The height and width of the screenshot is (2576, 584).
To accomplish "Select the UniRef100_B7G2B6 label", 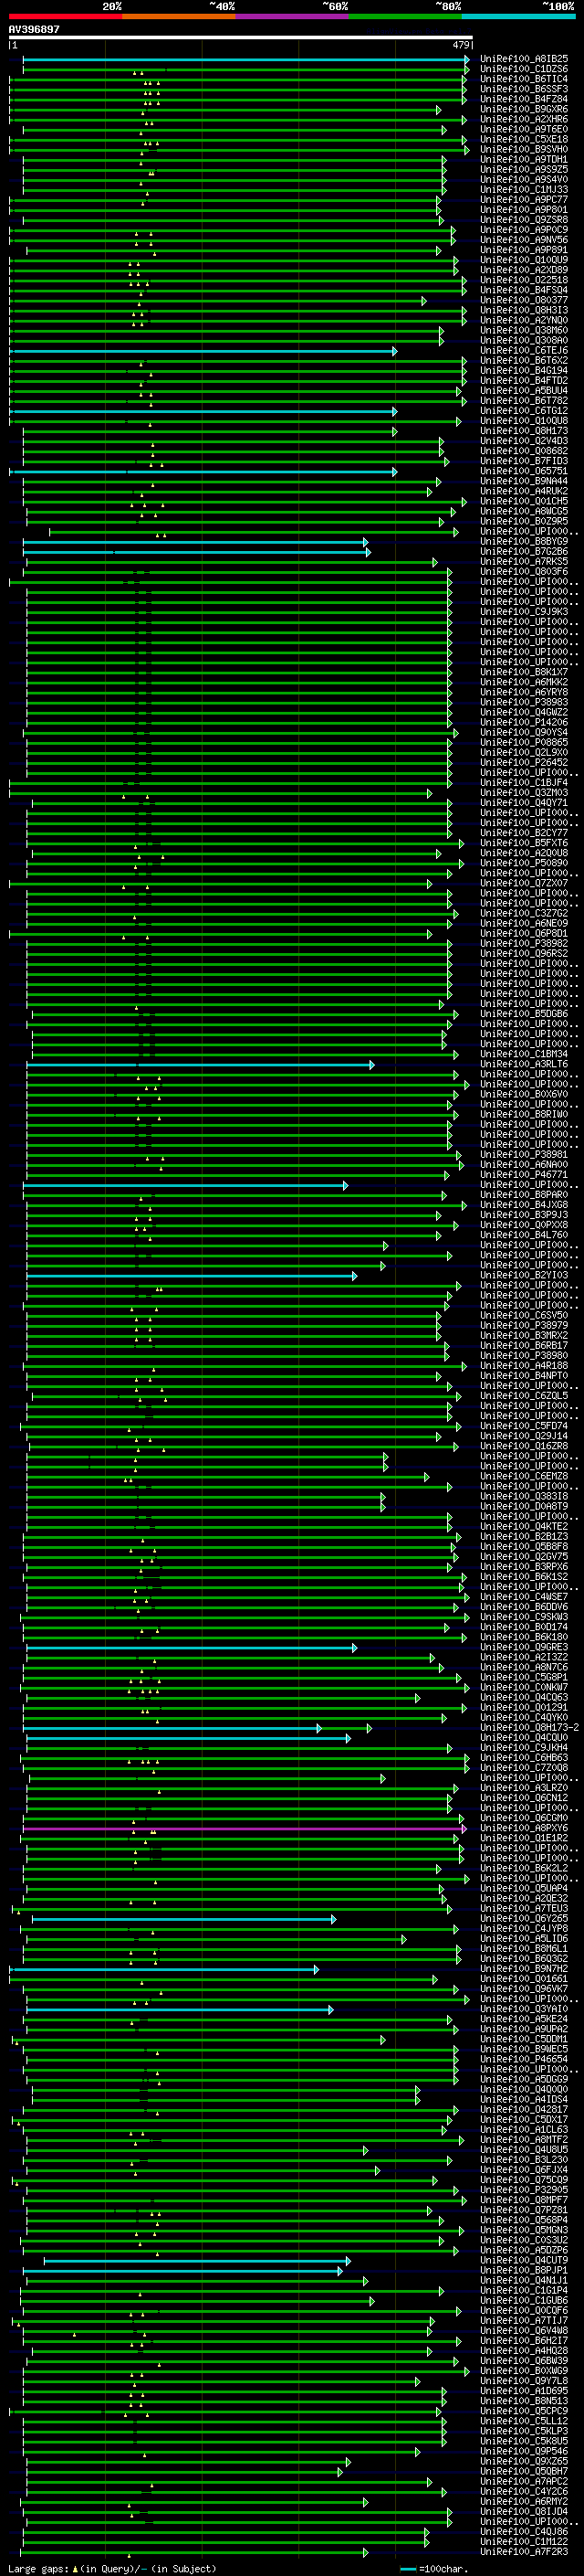I will click(x=523, y=551).
